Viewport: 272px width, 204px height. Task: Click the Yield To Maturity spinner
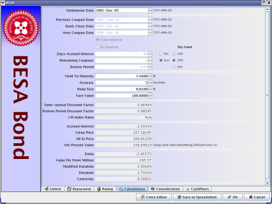[150, 76]
